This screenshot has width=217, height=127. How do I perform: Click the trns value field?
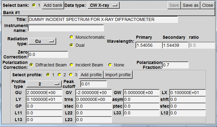[x=94, y=99]
